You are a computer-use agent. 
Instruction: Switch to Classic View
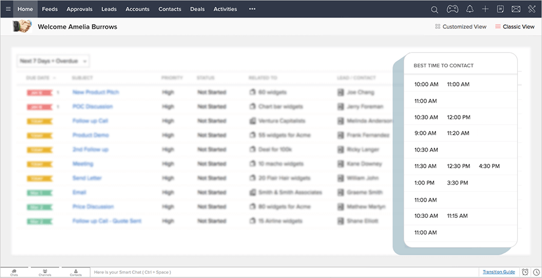[x=515, y=26]
